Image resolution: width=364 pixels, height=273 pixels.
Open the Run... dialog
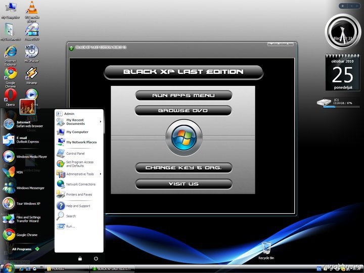tap(66, 226)
